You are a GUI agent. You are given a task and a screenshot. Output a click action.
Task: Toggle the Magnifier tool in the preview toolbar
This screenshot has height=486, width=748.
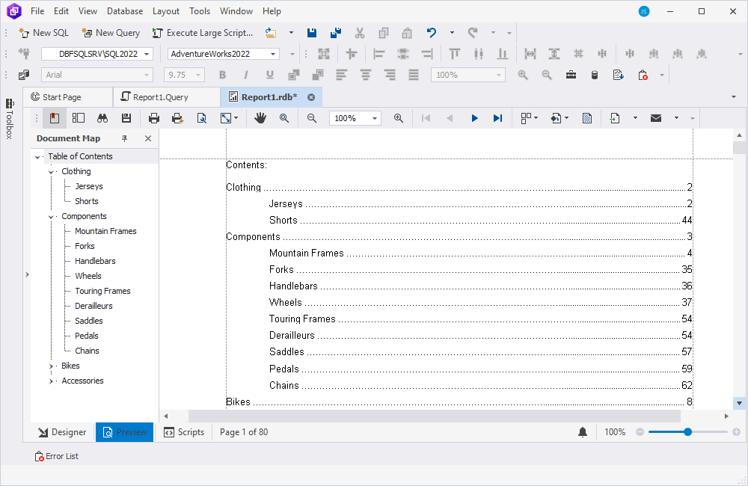(x=284, y=118)
